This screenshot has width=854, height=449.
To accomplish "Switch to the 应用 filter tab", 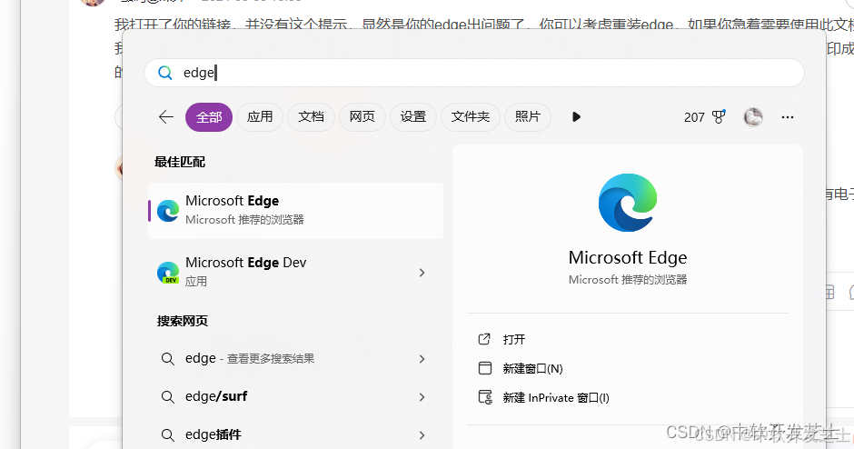I will [260, 116].
